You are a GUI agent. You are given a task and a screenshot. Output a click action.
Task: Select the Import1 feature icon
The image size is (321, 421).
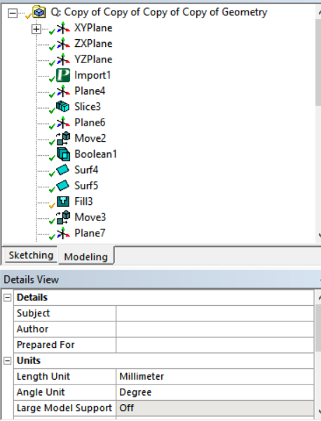click(x=63, y=75)
